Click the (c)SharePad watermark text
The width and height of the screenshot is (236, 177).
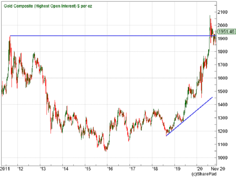point(203,173)
